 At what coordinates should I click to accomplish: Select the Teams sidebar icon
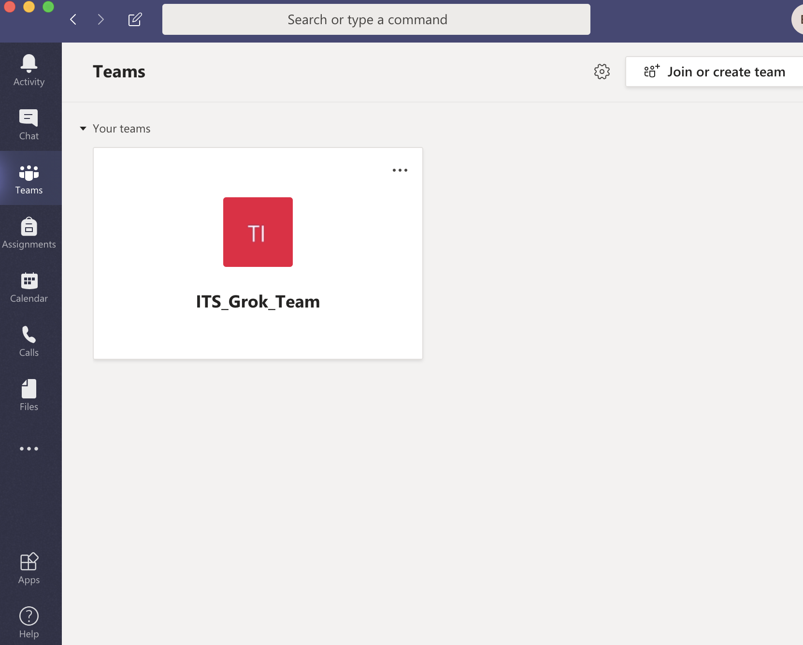(x=29, y=178)
